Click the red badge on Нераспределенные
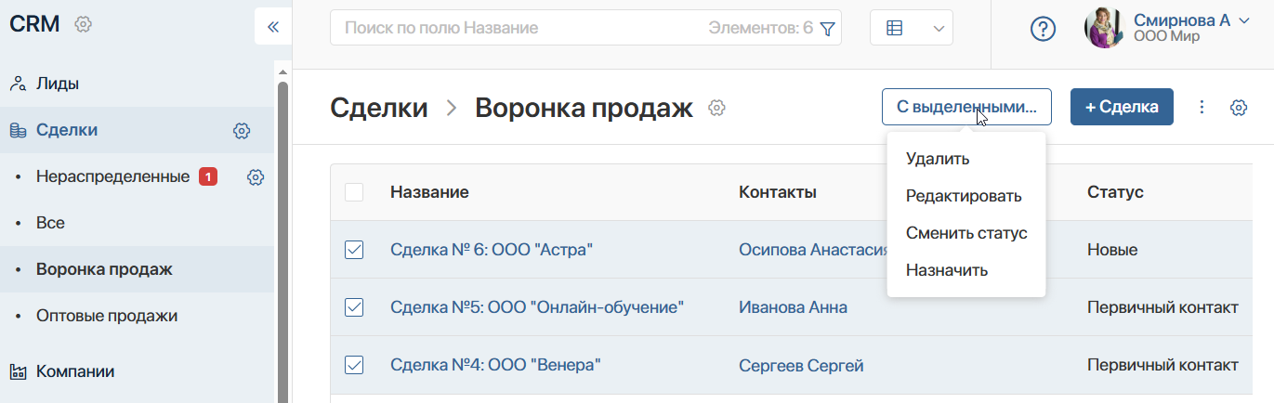This screenshot has width=1274, height=403. 208,176
